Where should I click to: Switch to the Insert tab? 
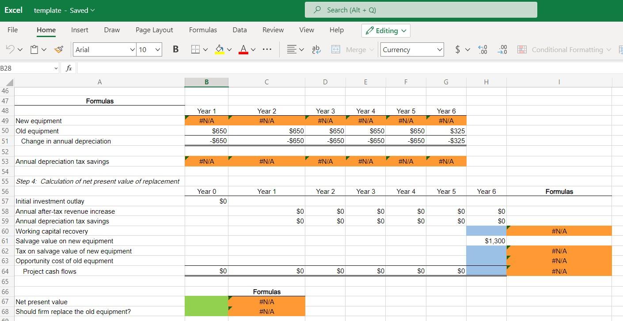pos(80,30)
